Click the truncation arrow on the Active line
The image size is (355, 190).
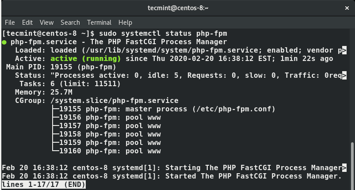344,59
